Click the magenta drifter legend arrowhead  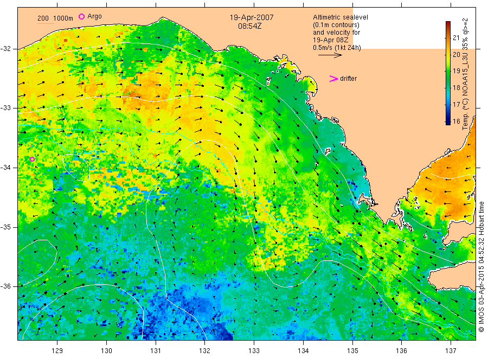tap(333, 79)
